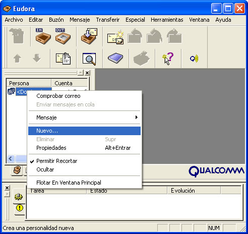Image resolution: width=248 pixels, height=234 pixels.
Task: Activate the context help cursor icon
Action: [x=168, y=58]
